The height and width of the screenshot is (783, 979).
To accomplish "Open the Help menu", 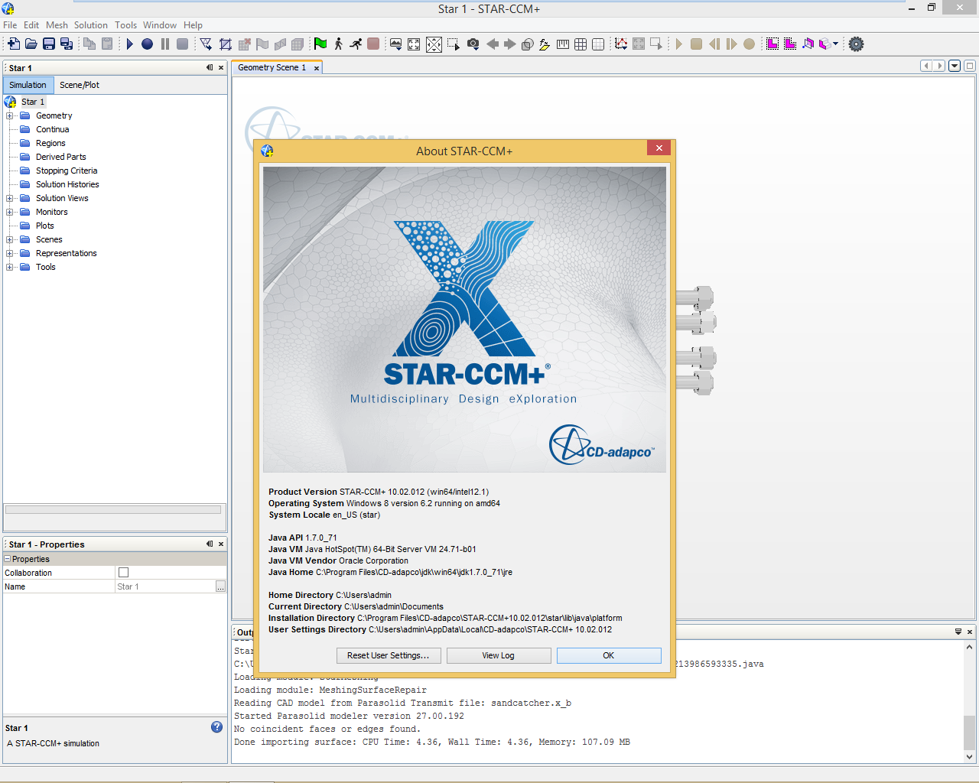I will 193,25.
